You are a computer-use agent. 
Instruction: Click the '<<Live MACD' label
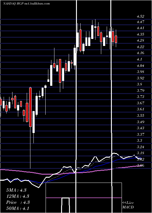coord(128,205)
